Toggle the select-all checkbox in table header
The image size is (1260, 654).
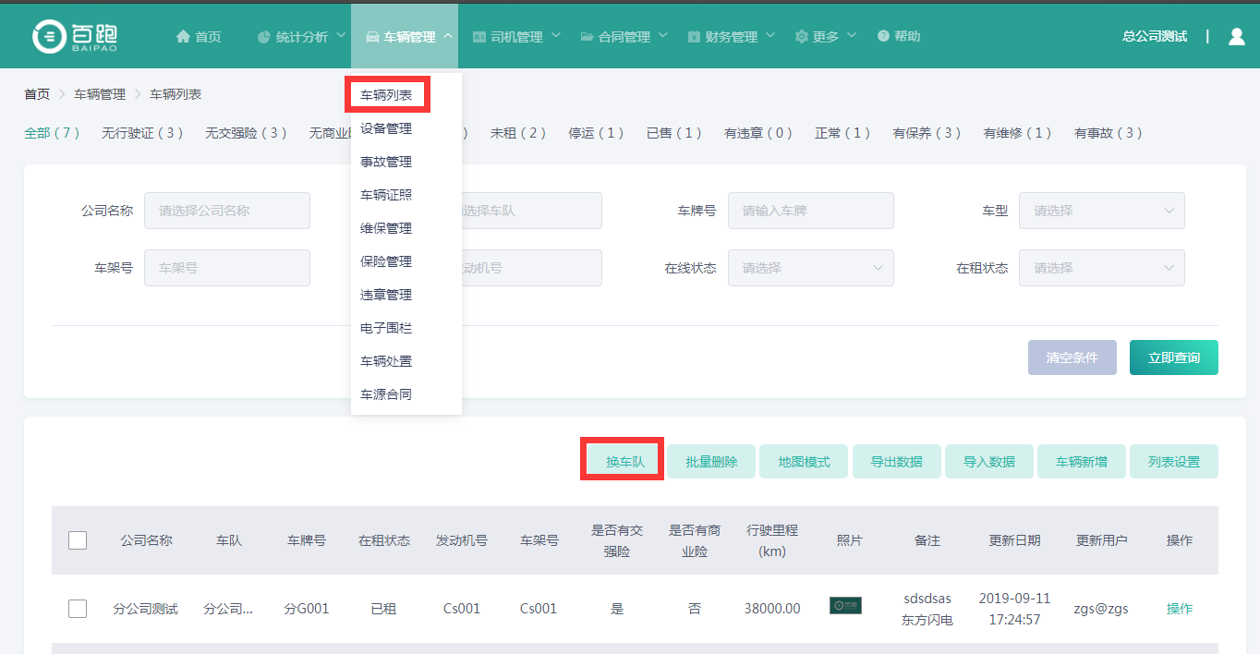click(78, 540)
